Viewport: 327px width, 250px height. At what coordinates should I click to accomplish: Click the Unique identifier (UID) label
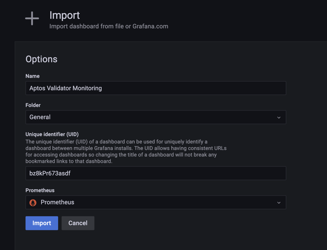tap(52, 134)
